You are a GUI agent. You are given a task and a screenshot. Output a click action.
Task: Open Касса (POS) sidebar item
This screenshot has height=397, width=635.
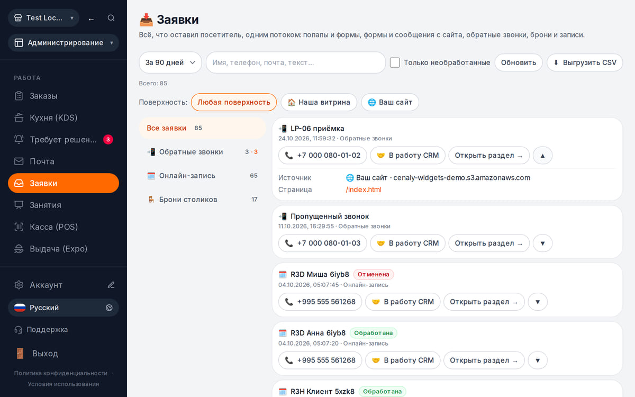coord(63,227)
